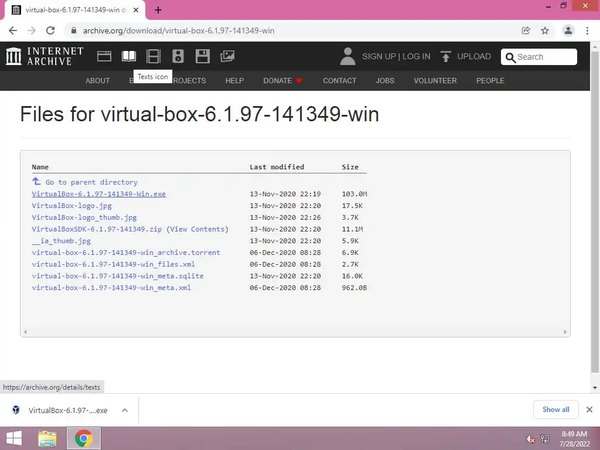The height and width of the screenshot is (450, 600).
Task: Open the Audio speaker icon
Action: [x=178, y=56]
